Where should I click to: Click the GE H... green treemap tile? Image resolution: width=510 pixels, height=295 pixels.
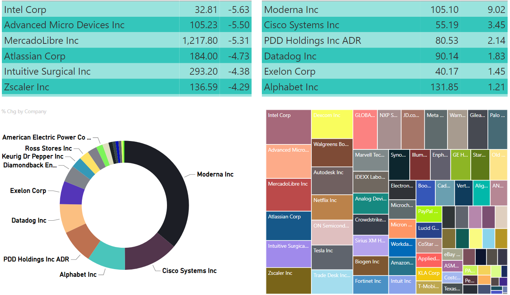pyautogui.click(x=460, y=165)
